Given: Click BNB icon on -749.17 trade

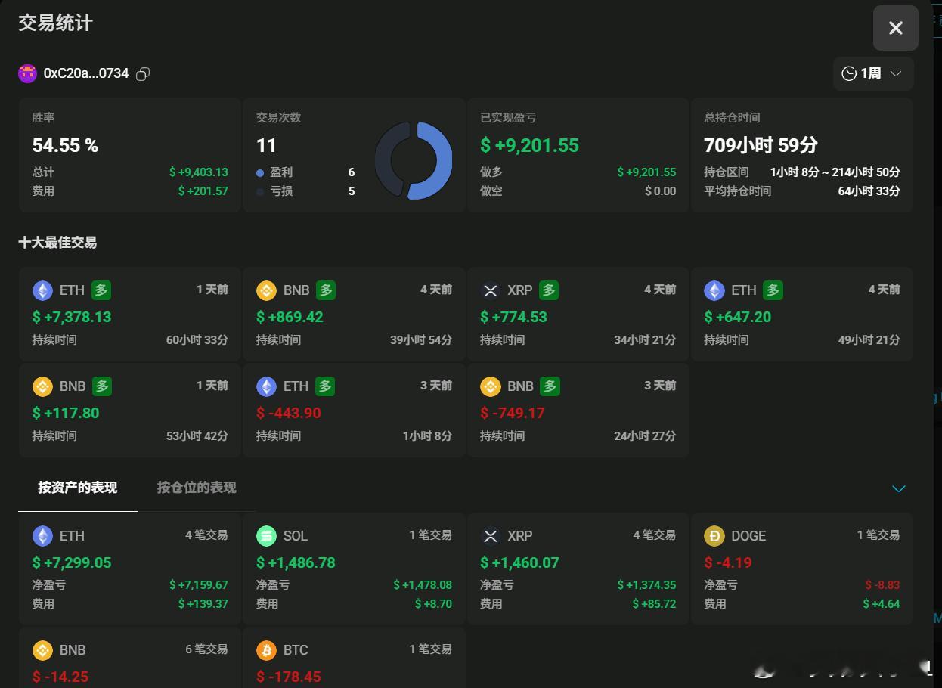Looking at the screenshot, I should (490, 386).
